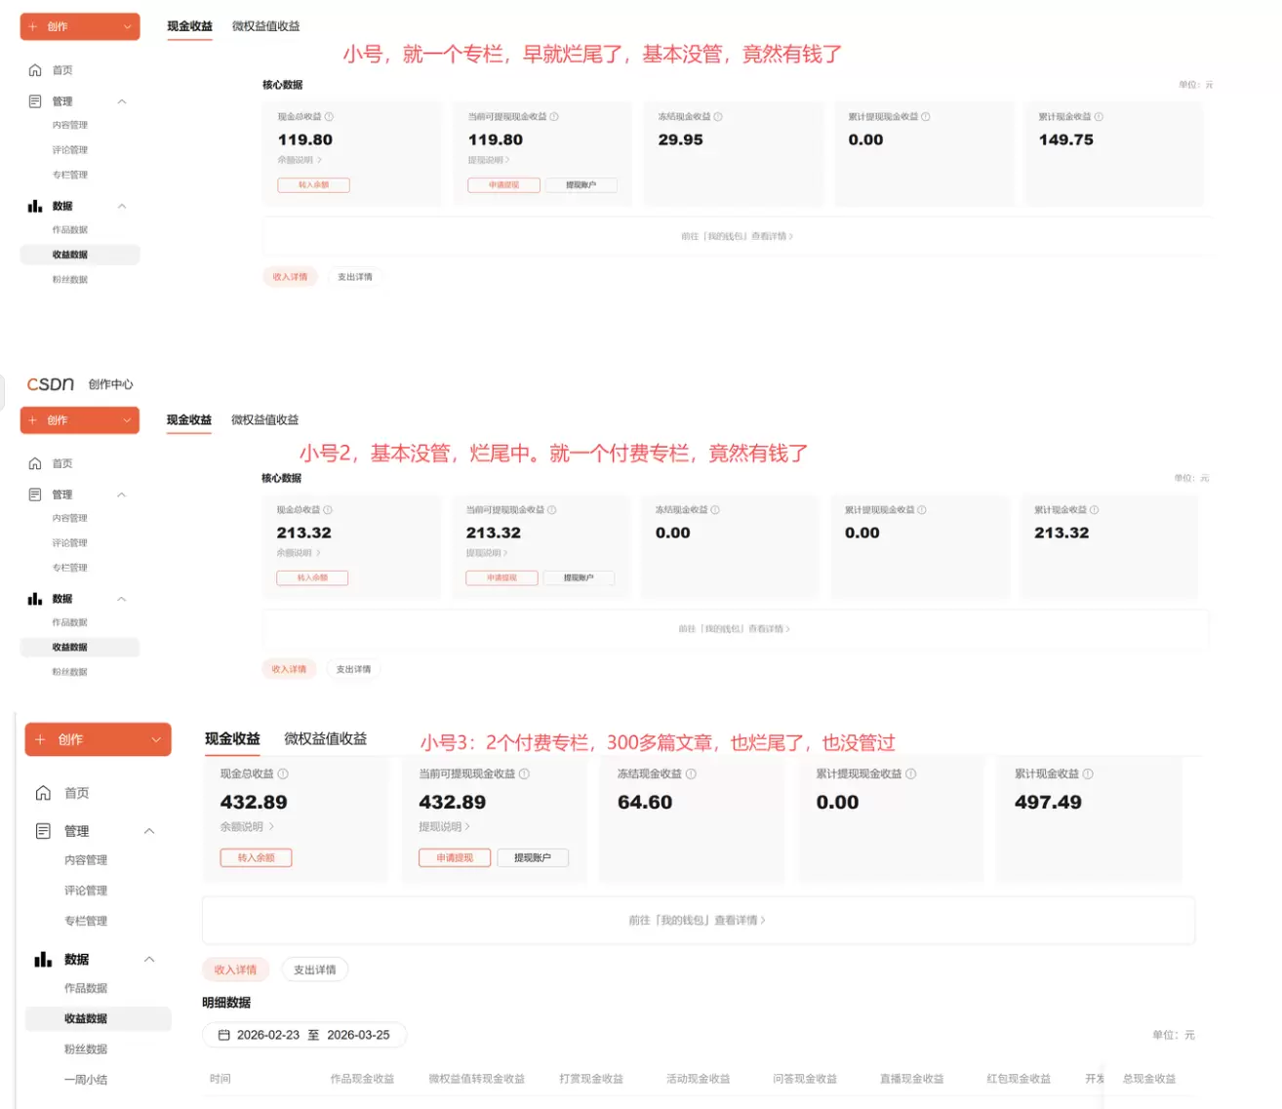The height and width of the screenshot is (1109, 1282).
Task: Follow the 前往我的钱包 link above the 明细数据 section
Action: tap(697, 920)
